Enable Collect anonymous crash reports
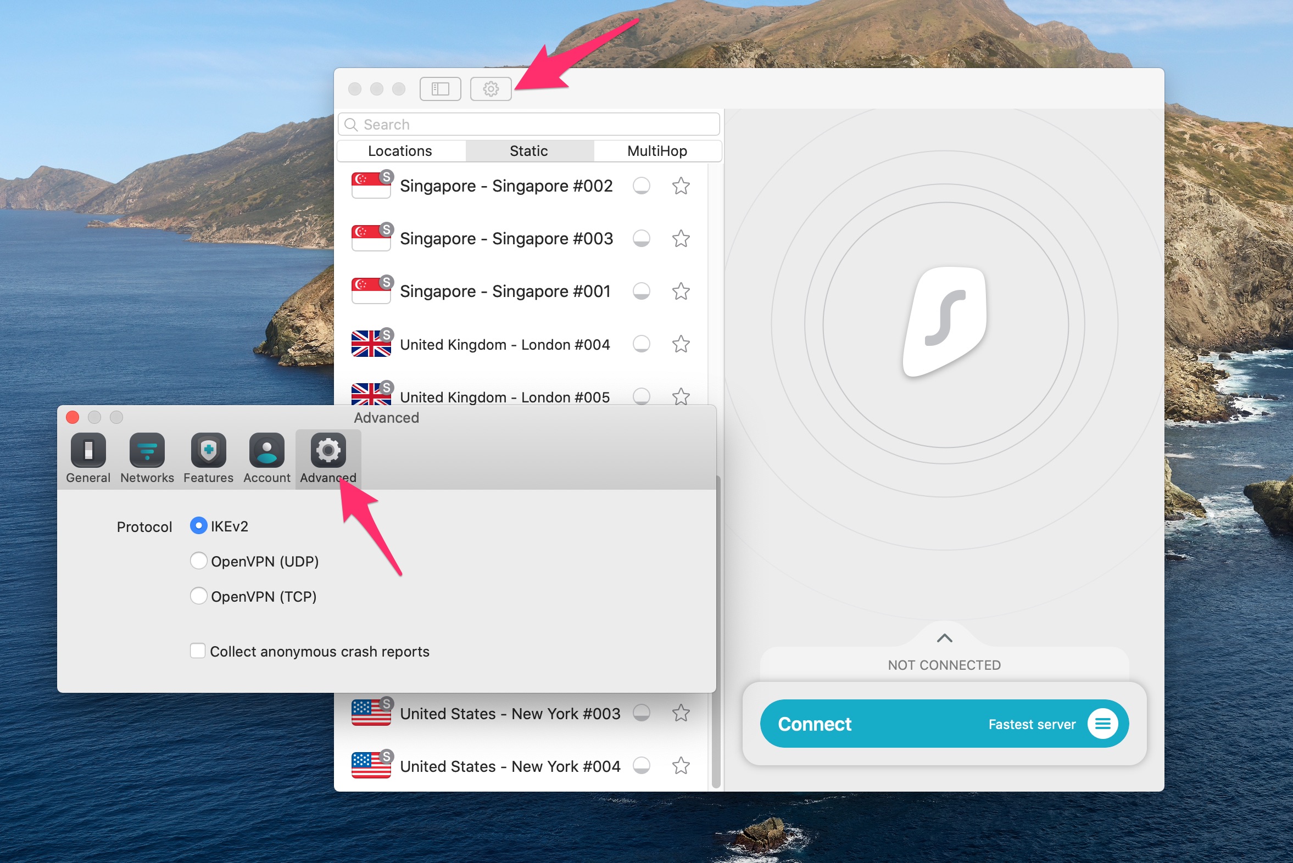 (x=198, y=651)
